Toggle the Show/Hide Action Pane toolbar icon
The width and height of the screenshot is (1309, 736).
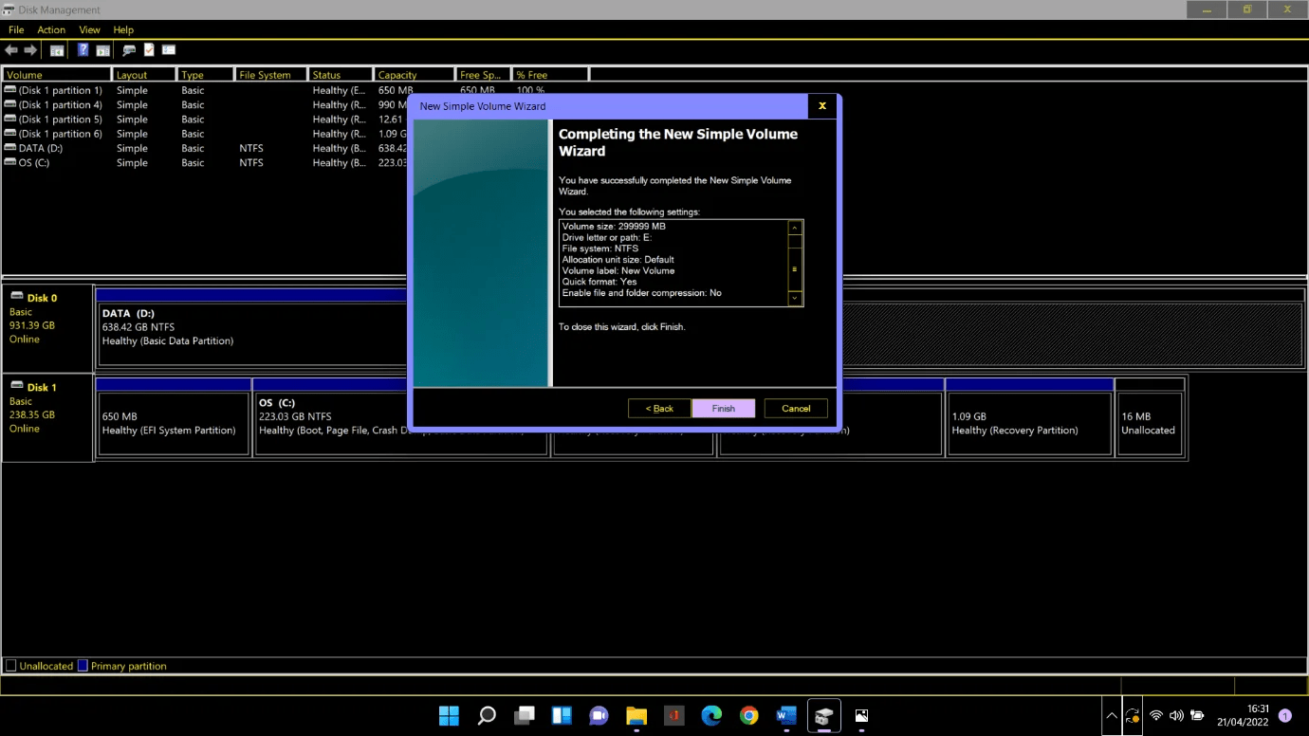click(x=102, y=49)
